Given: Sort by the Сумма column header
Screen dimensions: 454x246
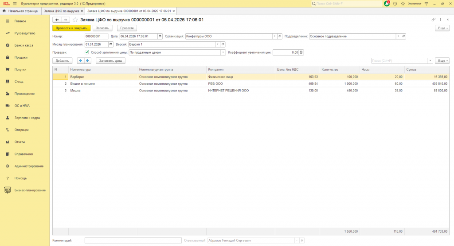Looking at the screenshot, I should coord(427,70).
